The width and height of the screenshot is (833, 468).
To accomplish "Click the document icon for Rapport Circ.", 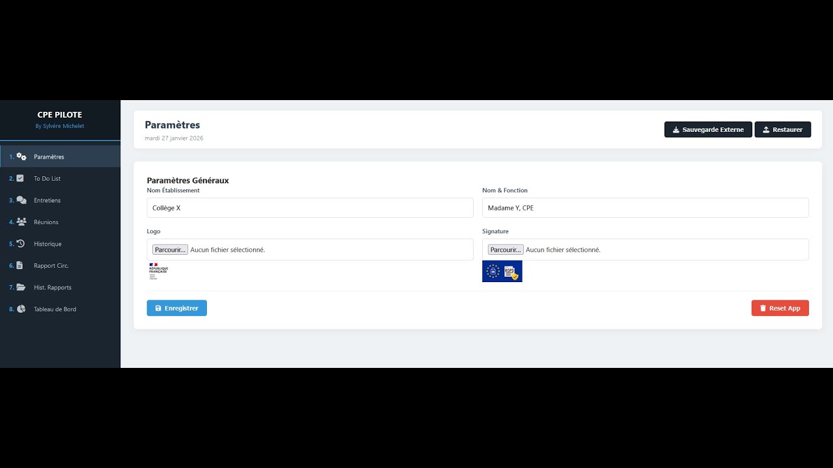I will [x=20, y=265].
